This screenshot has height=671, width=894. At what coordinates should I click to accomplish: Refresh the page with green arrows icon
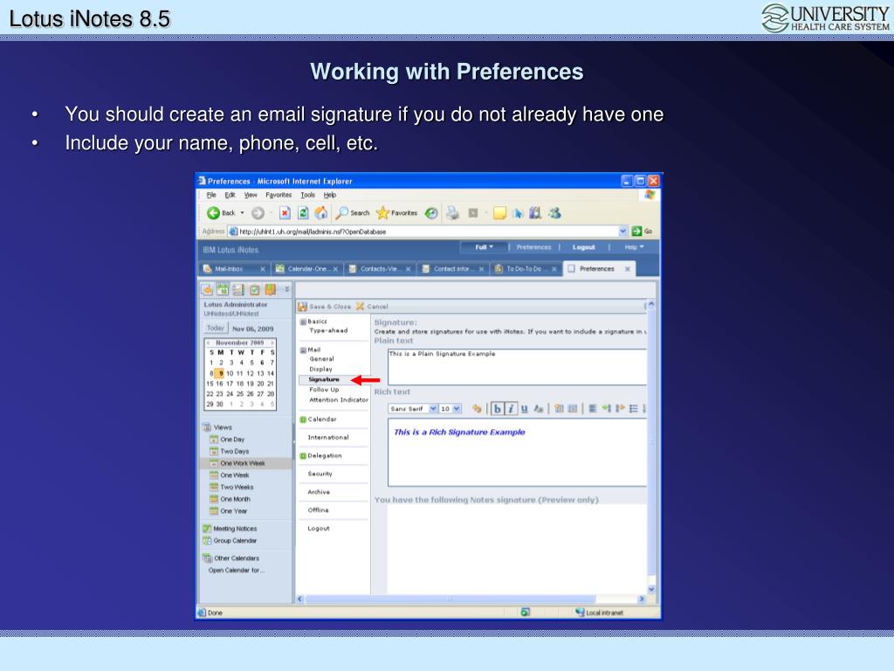303,213
